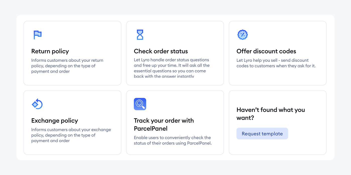Open the Return policy heading
The width and height of the screenshot is (351, 175).
point(50,51)
